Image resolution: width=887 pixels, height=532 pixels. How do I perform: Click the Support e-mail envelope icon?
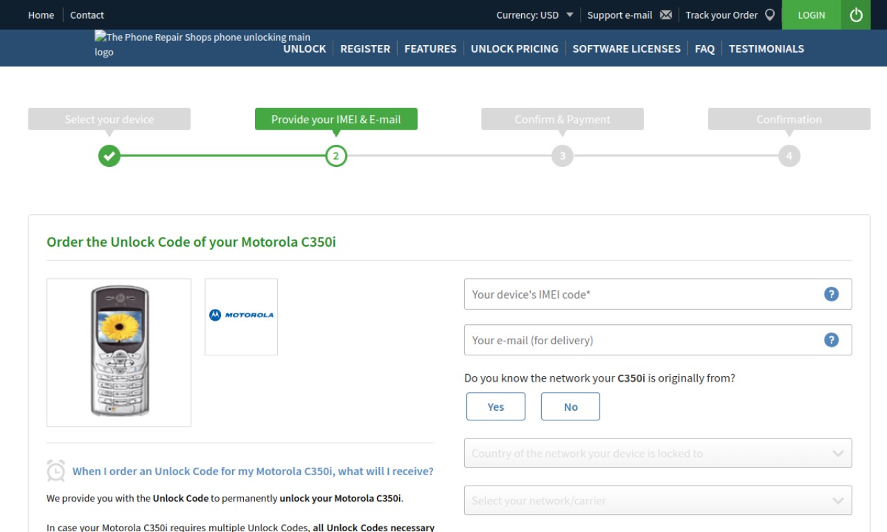[666, 15]
